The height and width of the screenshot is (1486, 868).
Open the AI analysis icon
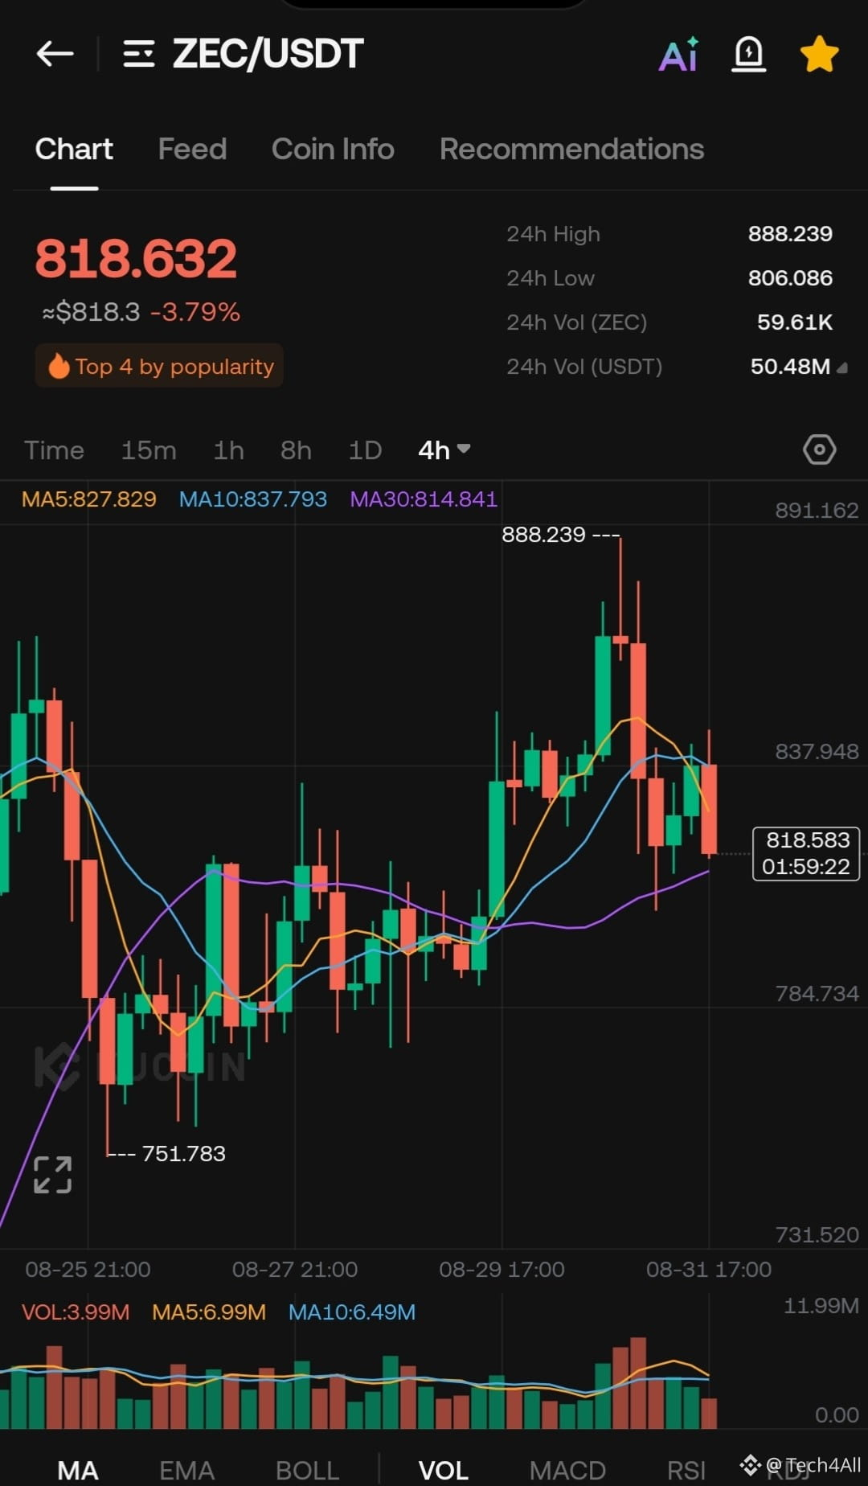[678, 54]
